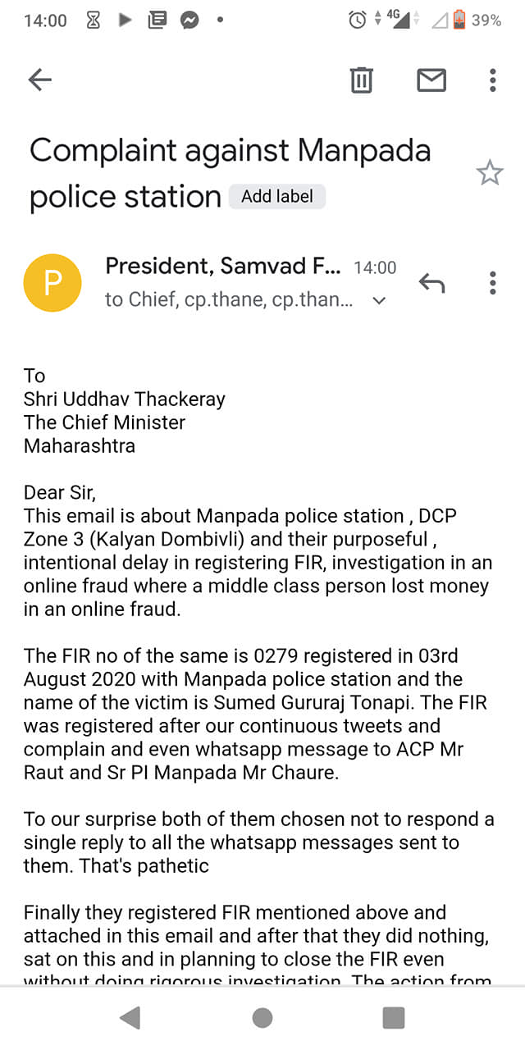Tap the Android back navigation button

coord(130,1018)
